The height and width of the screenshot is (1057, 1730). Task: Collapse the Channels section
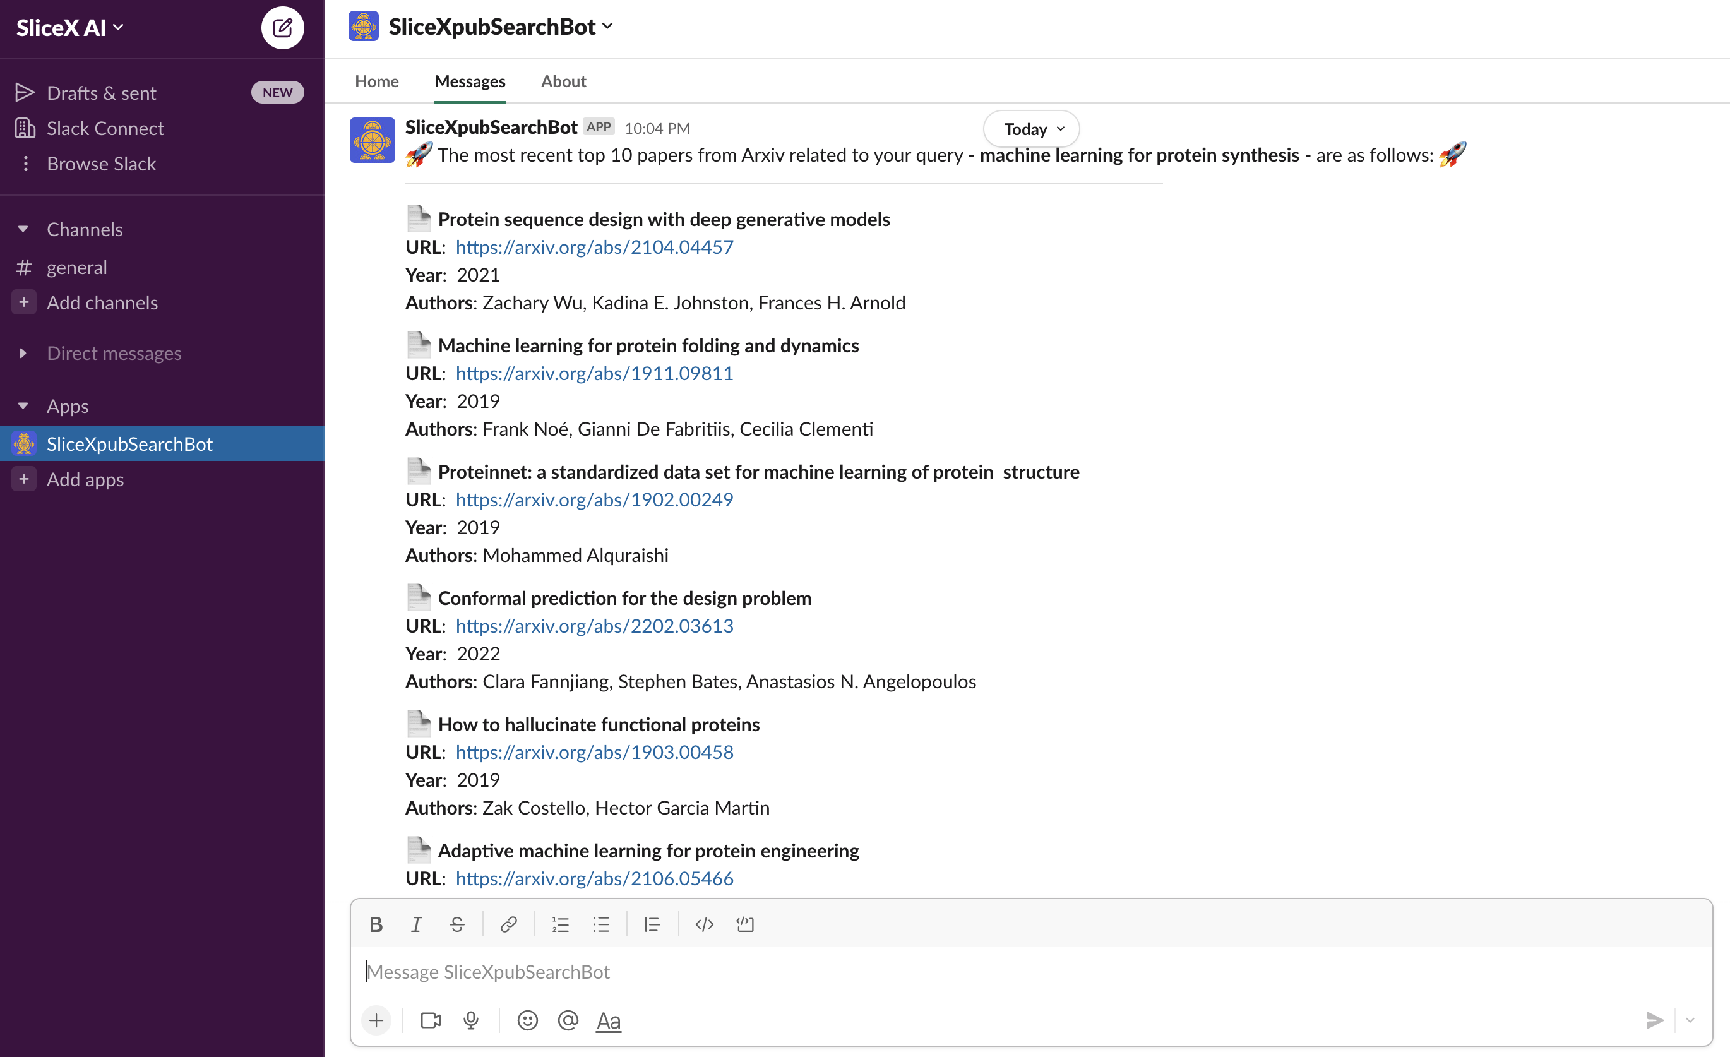[x=23, y=229]
